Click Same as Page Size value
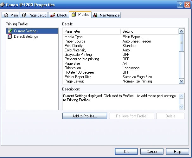 click(137, 77)
